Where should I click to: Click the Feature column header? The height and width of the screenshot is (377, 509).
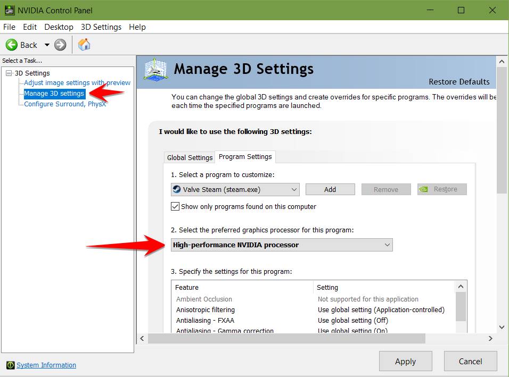pos(243,288)
